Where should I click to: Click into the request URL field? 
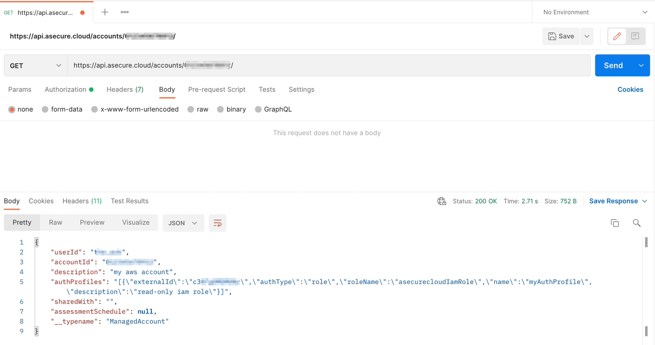point(328,65)
